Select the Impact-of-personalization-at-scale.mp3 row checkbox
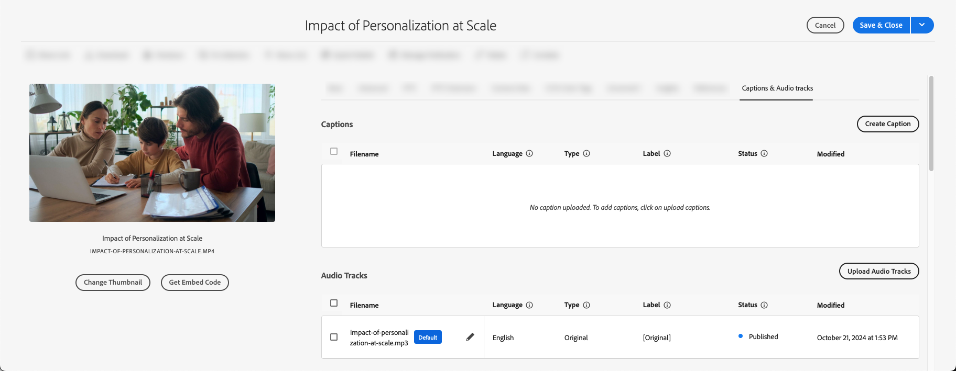Viewport: 956px width, 371px height. [334, 337]
